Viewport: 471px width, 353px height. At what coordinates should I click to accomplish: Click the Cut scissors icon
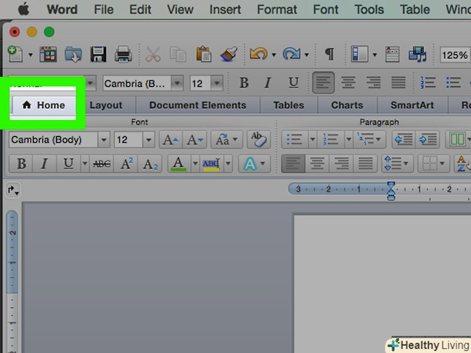coord(153,54)
